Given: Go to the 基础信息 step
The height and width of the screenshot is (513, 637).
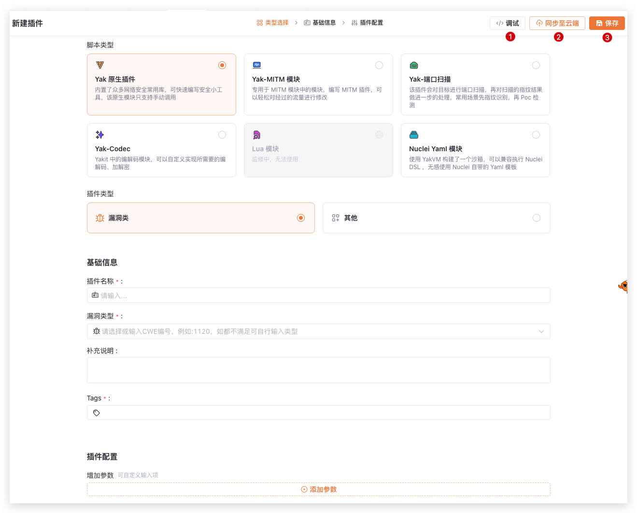Looking at the screenshot, I should tap(320, 23).
